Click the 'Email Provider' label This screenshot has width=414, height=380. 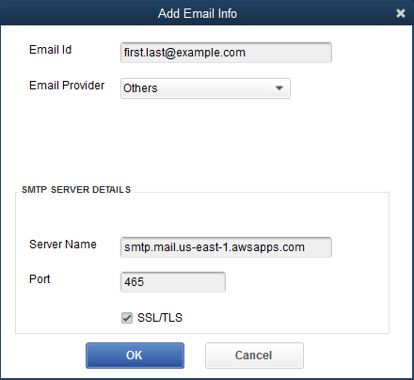(x=67, y=86)
